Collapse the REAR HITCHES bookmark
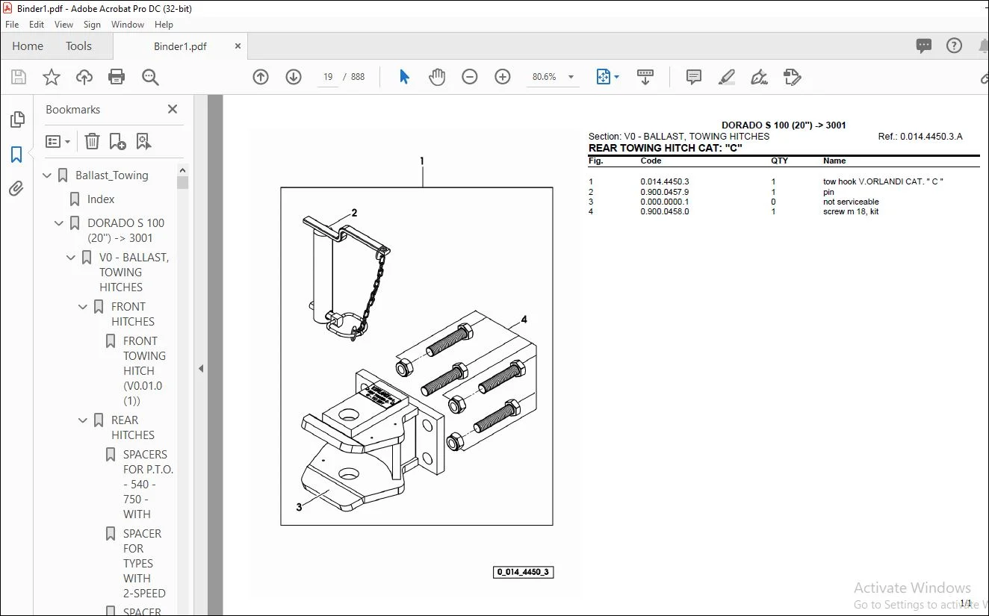Image resolution: width=989 pixels, height=616 pixels. coord(83,420)
